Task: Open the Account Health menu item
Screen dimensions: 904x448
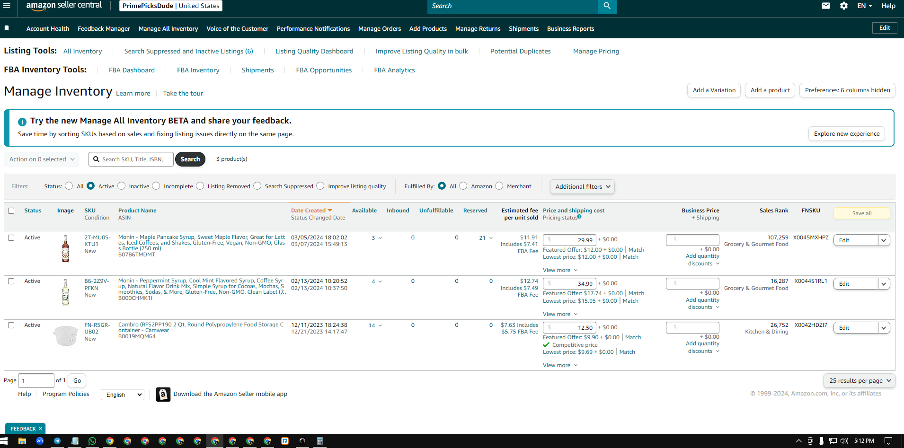Action: (x=48, y=29)
